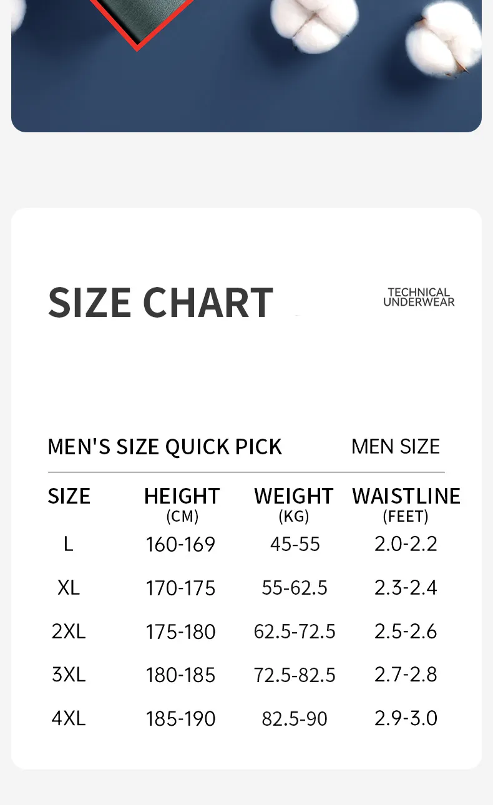Click the WAISTLINE column header
This screenshot has height=805, width=493.
[x=406, y=497]
